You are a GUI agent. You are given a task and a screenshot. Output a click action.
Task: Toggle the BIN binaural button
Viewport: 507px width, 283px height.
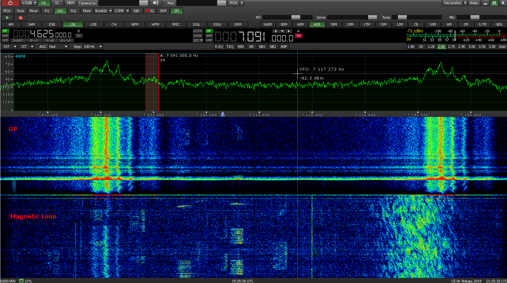tap(241, 47)
